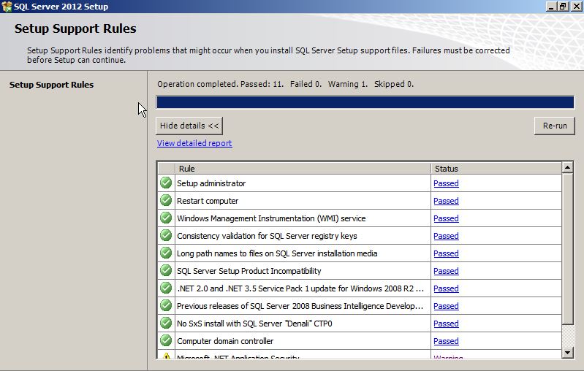
Task: Select 'Long path names to files' rule text
Action: [277, 253]
